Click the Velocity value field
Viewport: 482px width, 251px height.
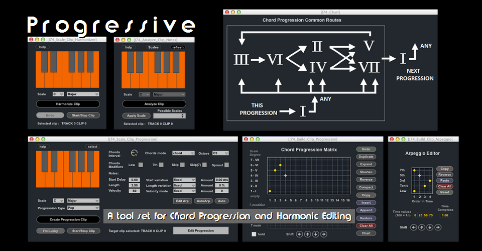(135, 191)
